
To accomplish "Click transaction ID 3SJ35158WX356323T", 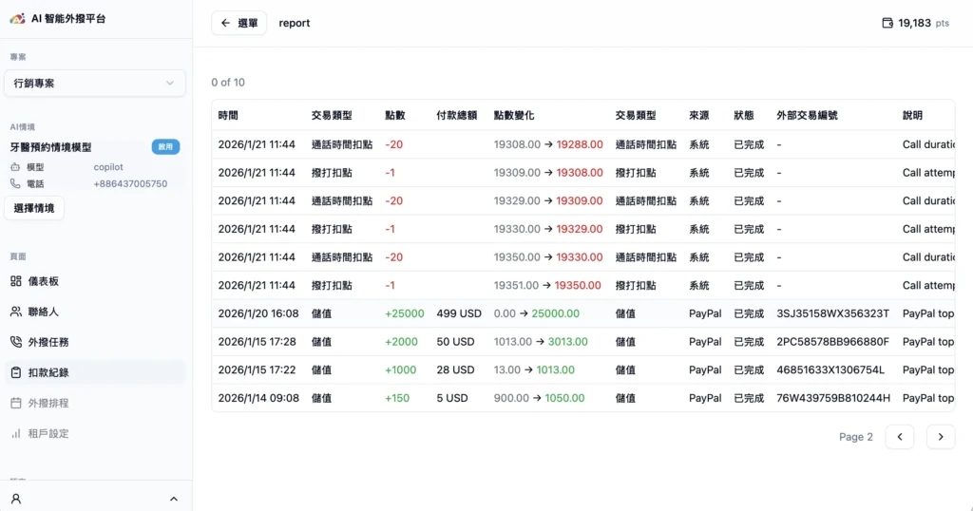I will pos(832,313).
